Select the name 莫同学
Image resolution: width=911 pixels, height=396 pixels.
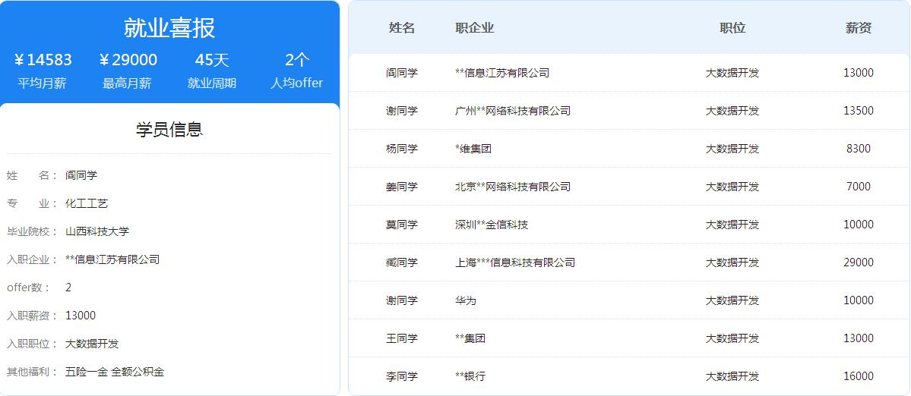click(x=401, y=225)
